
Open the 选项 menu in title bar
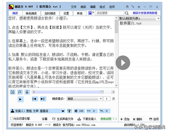112,7
